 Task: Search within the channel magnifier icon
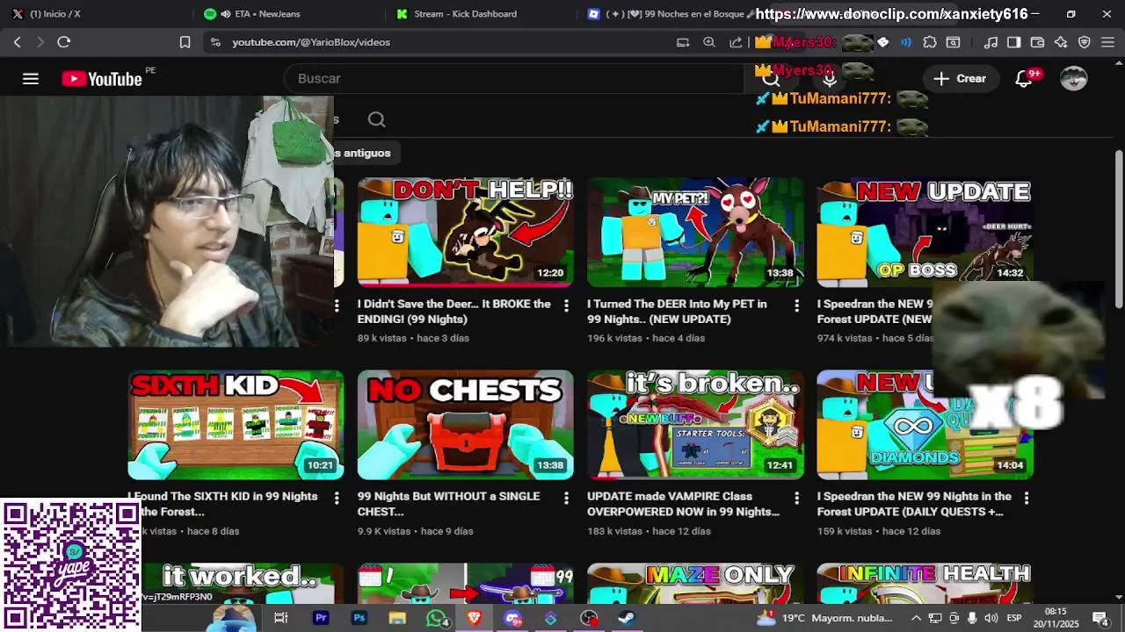pos(376,119)
